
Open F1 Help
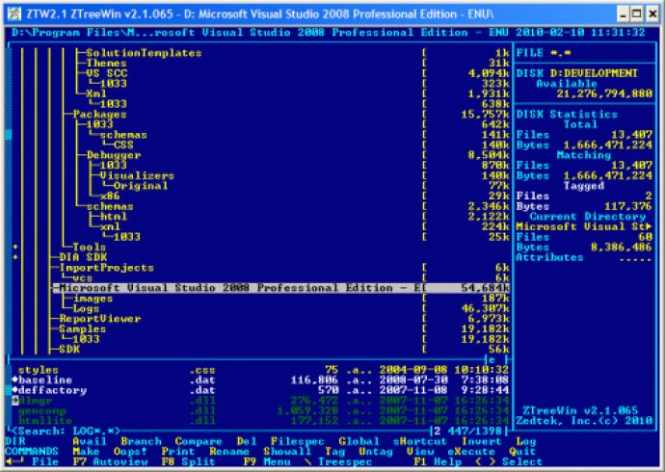433,462
